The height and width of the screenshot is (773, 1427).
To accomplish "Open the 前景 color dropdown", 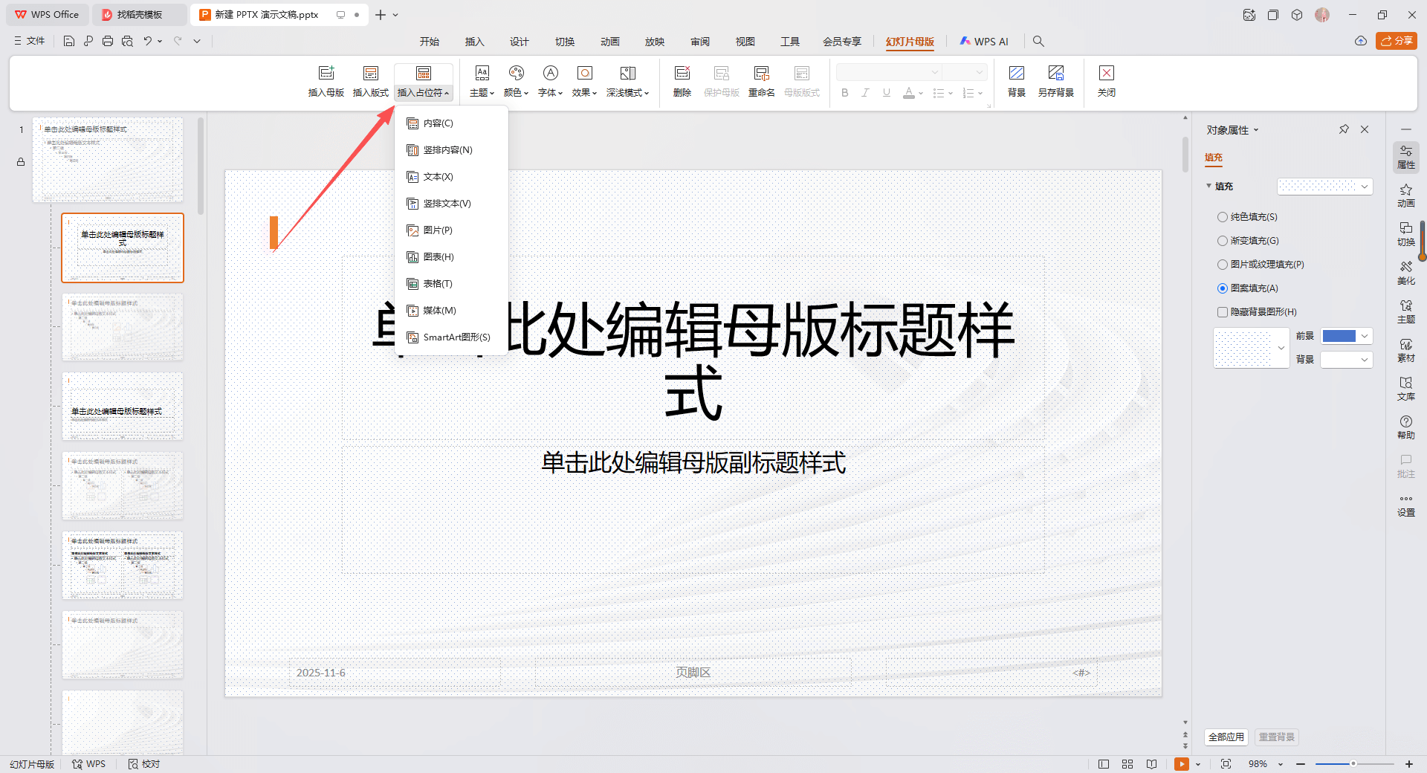I will 1365,336.
